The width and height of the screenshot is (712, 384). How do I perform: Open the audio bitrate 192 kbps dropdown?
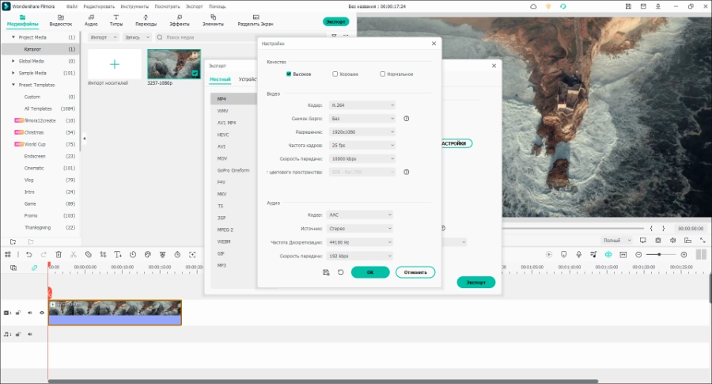360,257
